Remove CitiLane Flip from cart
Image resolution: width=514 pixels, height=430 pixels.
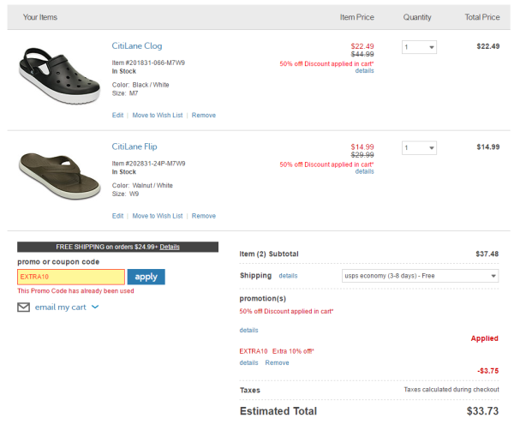pyautogui.click(x=204, y=216)
